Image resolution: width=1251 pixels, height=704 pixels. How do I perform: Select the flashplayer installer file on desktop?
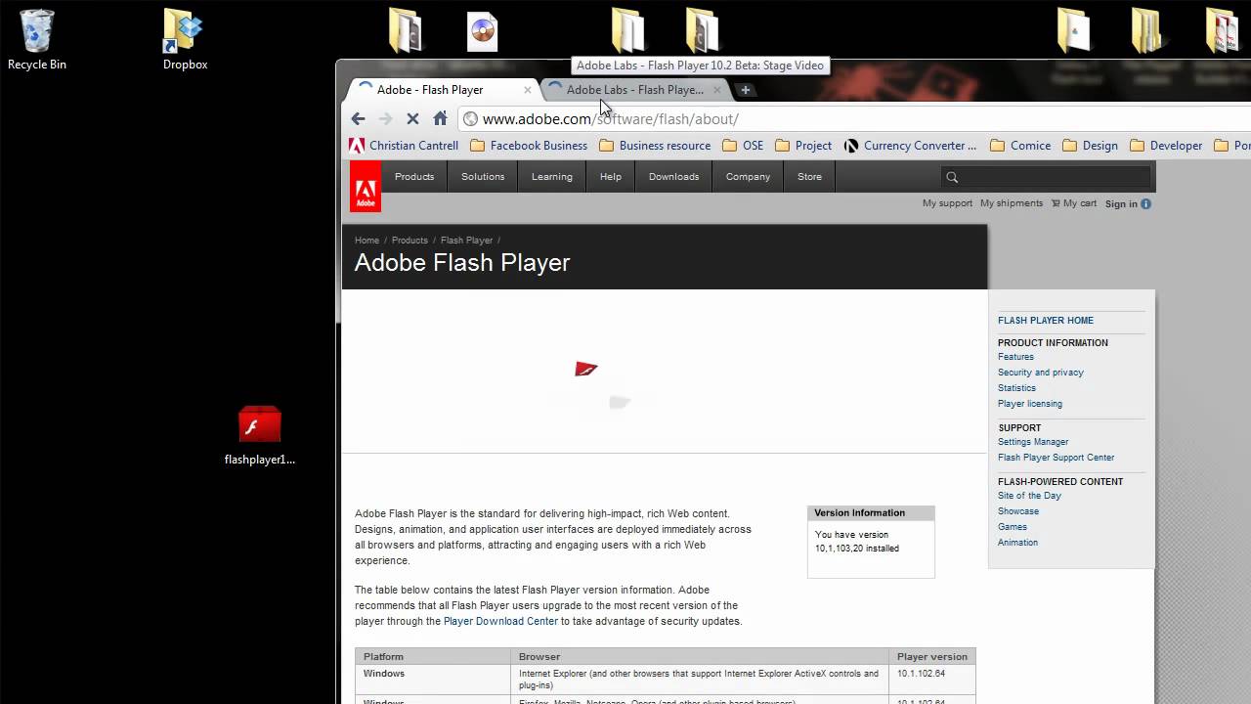tap(260, 436)
